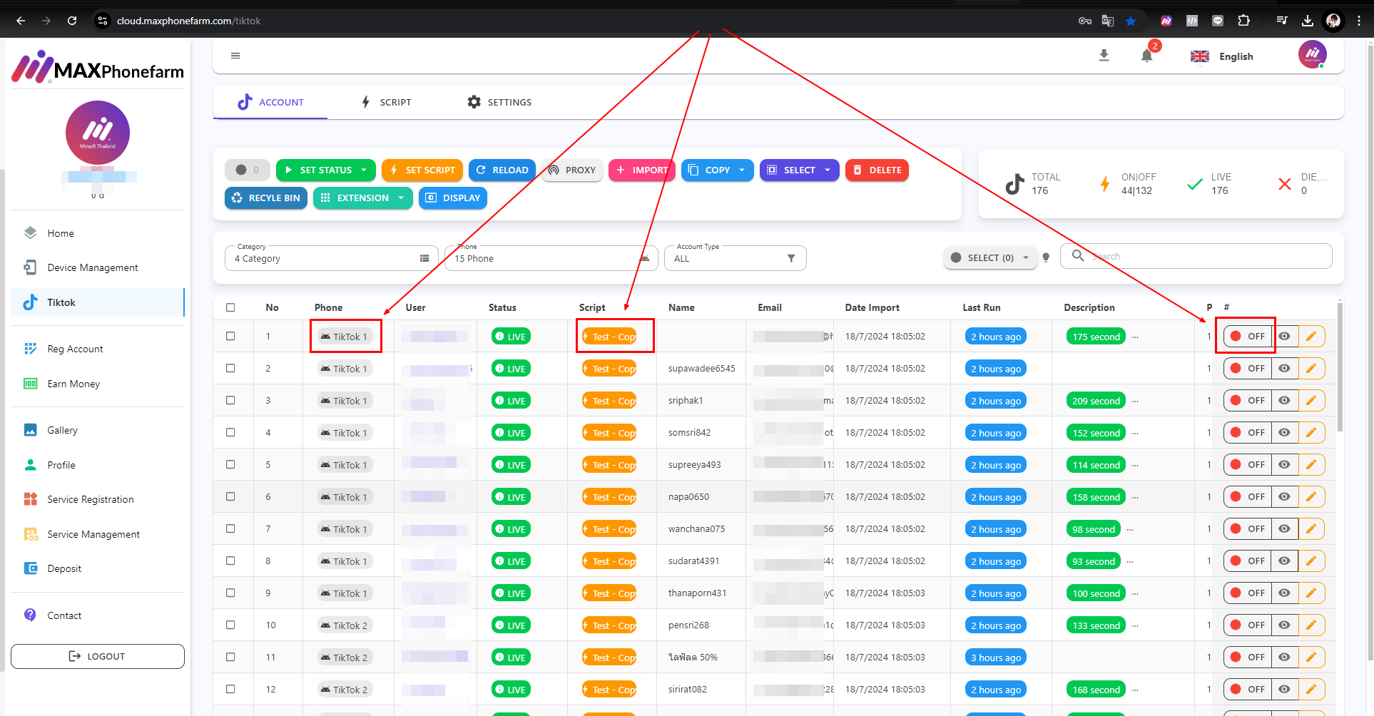Show details via eye icon for row 1
Screen dimensions: 1374x716
tap(1284, 336)
